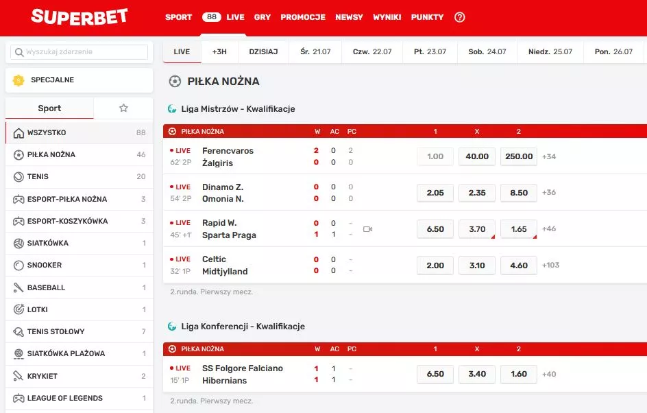Pick odds 1.65 for Sparta Praga
647x413 pixels.
coord(519,229)
